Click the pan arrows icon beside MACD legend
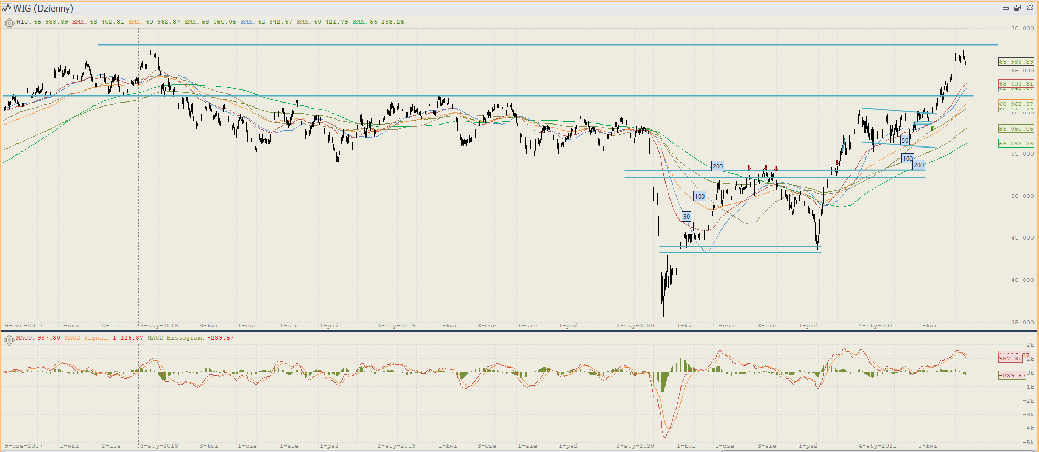 [9, 340]
